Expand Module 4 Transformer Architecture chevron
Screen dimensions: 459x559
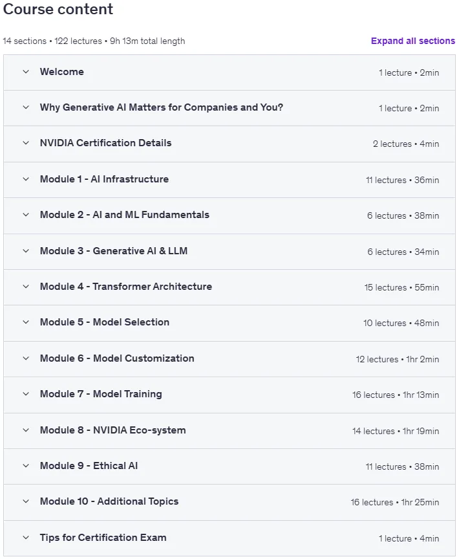tap(26, 287)
